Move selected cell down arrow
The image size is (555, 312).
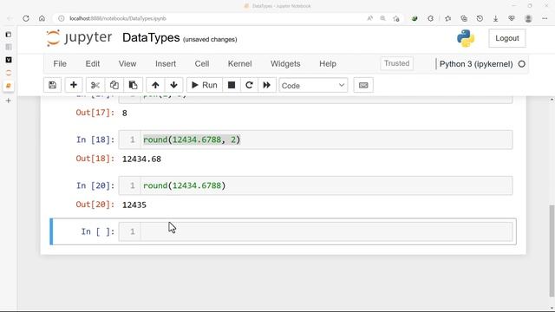[173, 85]
